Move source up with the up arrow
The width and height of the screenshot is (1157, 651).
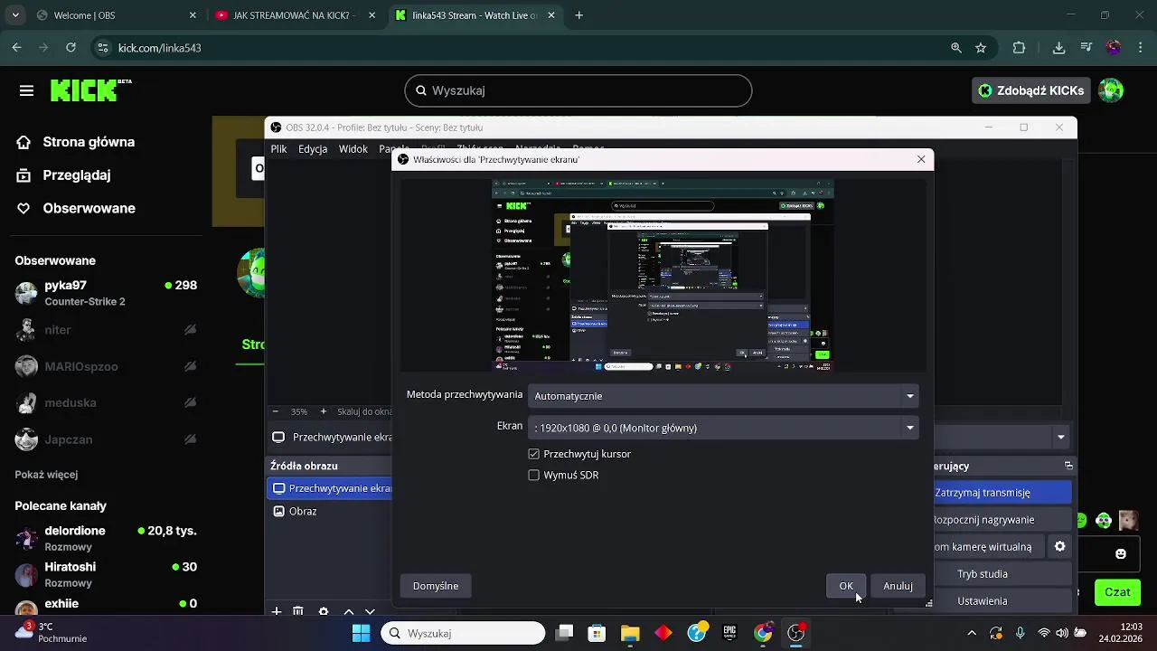[348, 612]
